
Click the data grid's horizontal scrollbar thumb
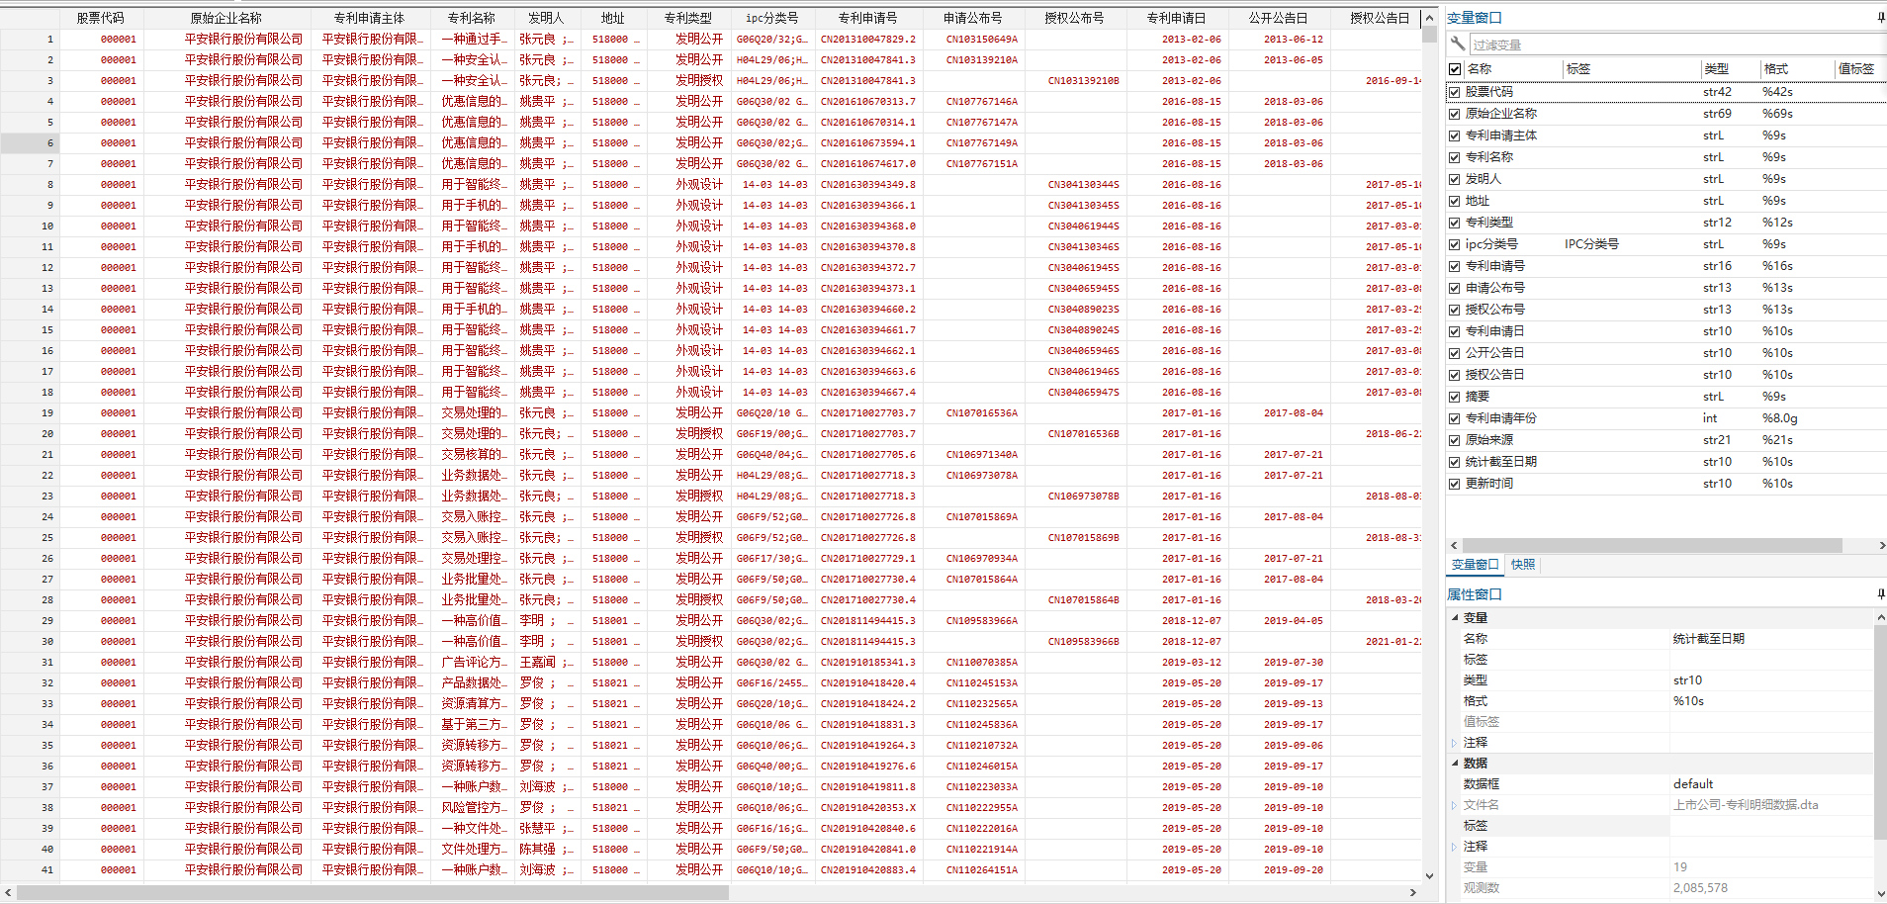tap(373, 892)
